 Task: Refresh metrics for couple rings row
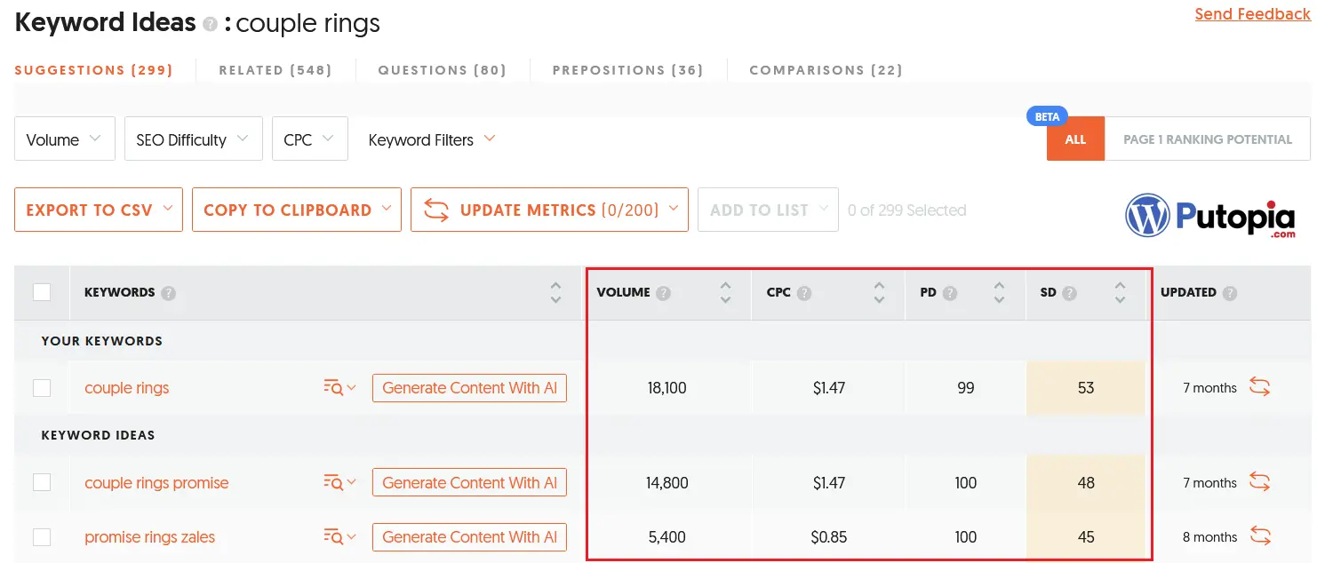pyautogui.click(x=1259, y=387)
